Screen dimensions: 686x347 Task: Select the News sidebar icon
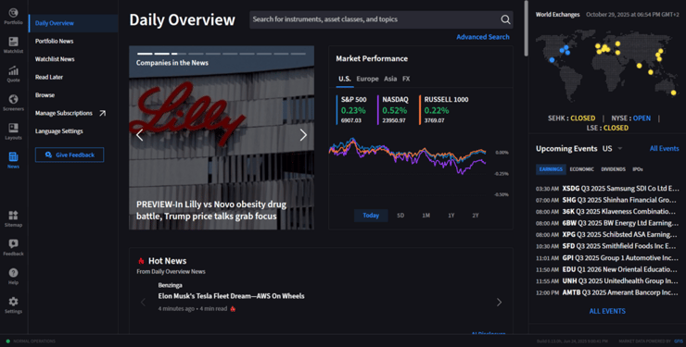(13, 160)
